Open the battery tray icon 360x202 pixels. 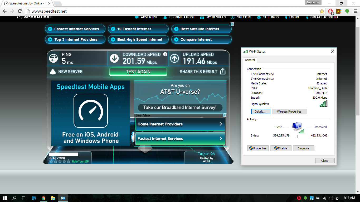[318, 198]
